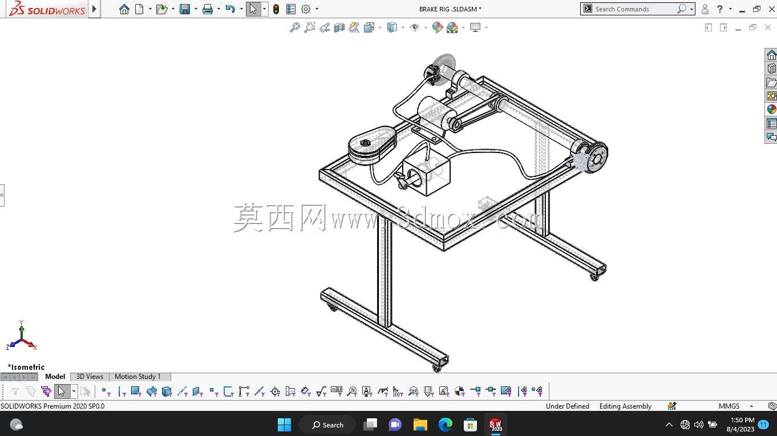Viewport: 777px width, 436px height.
Task: Toggle Filter Surface Bodies selection filter
Action: [x=152, y=391]
